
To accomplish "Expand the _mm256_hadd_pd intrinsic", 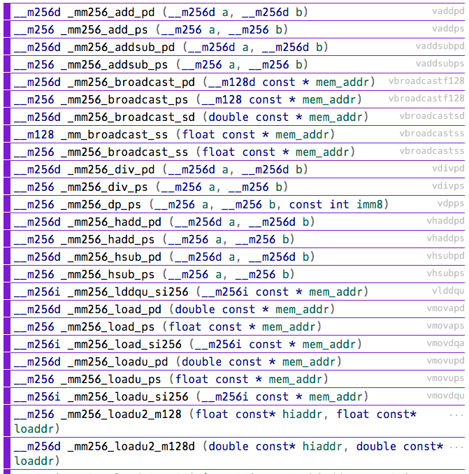I will click(234, 222).
